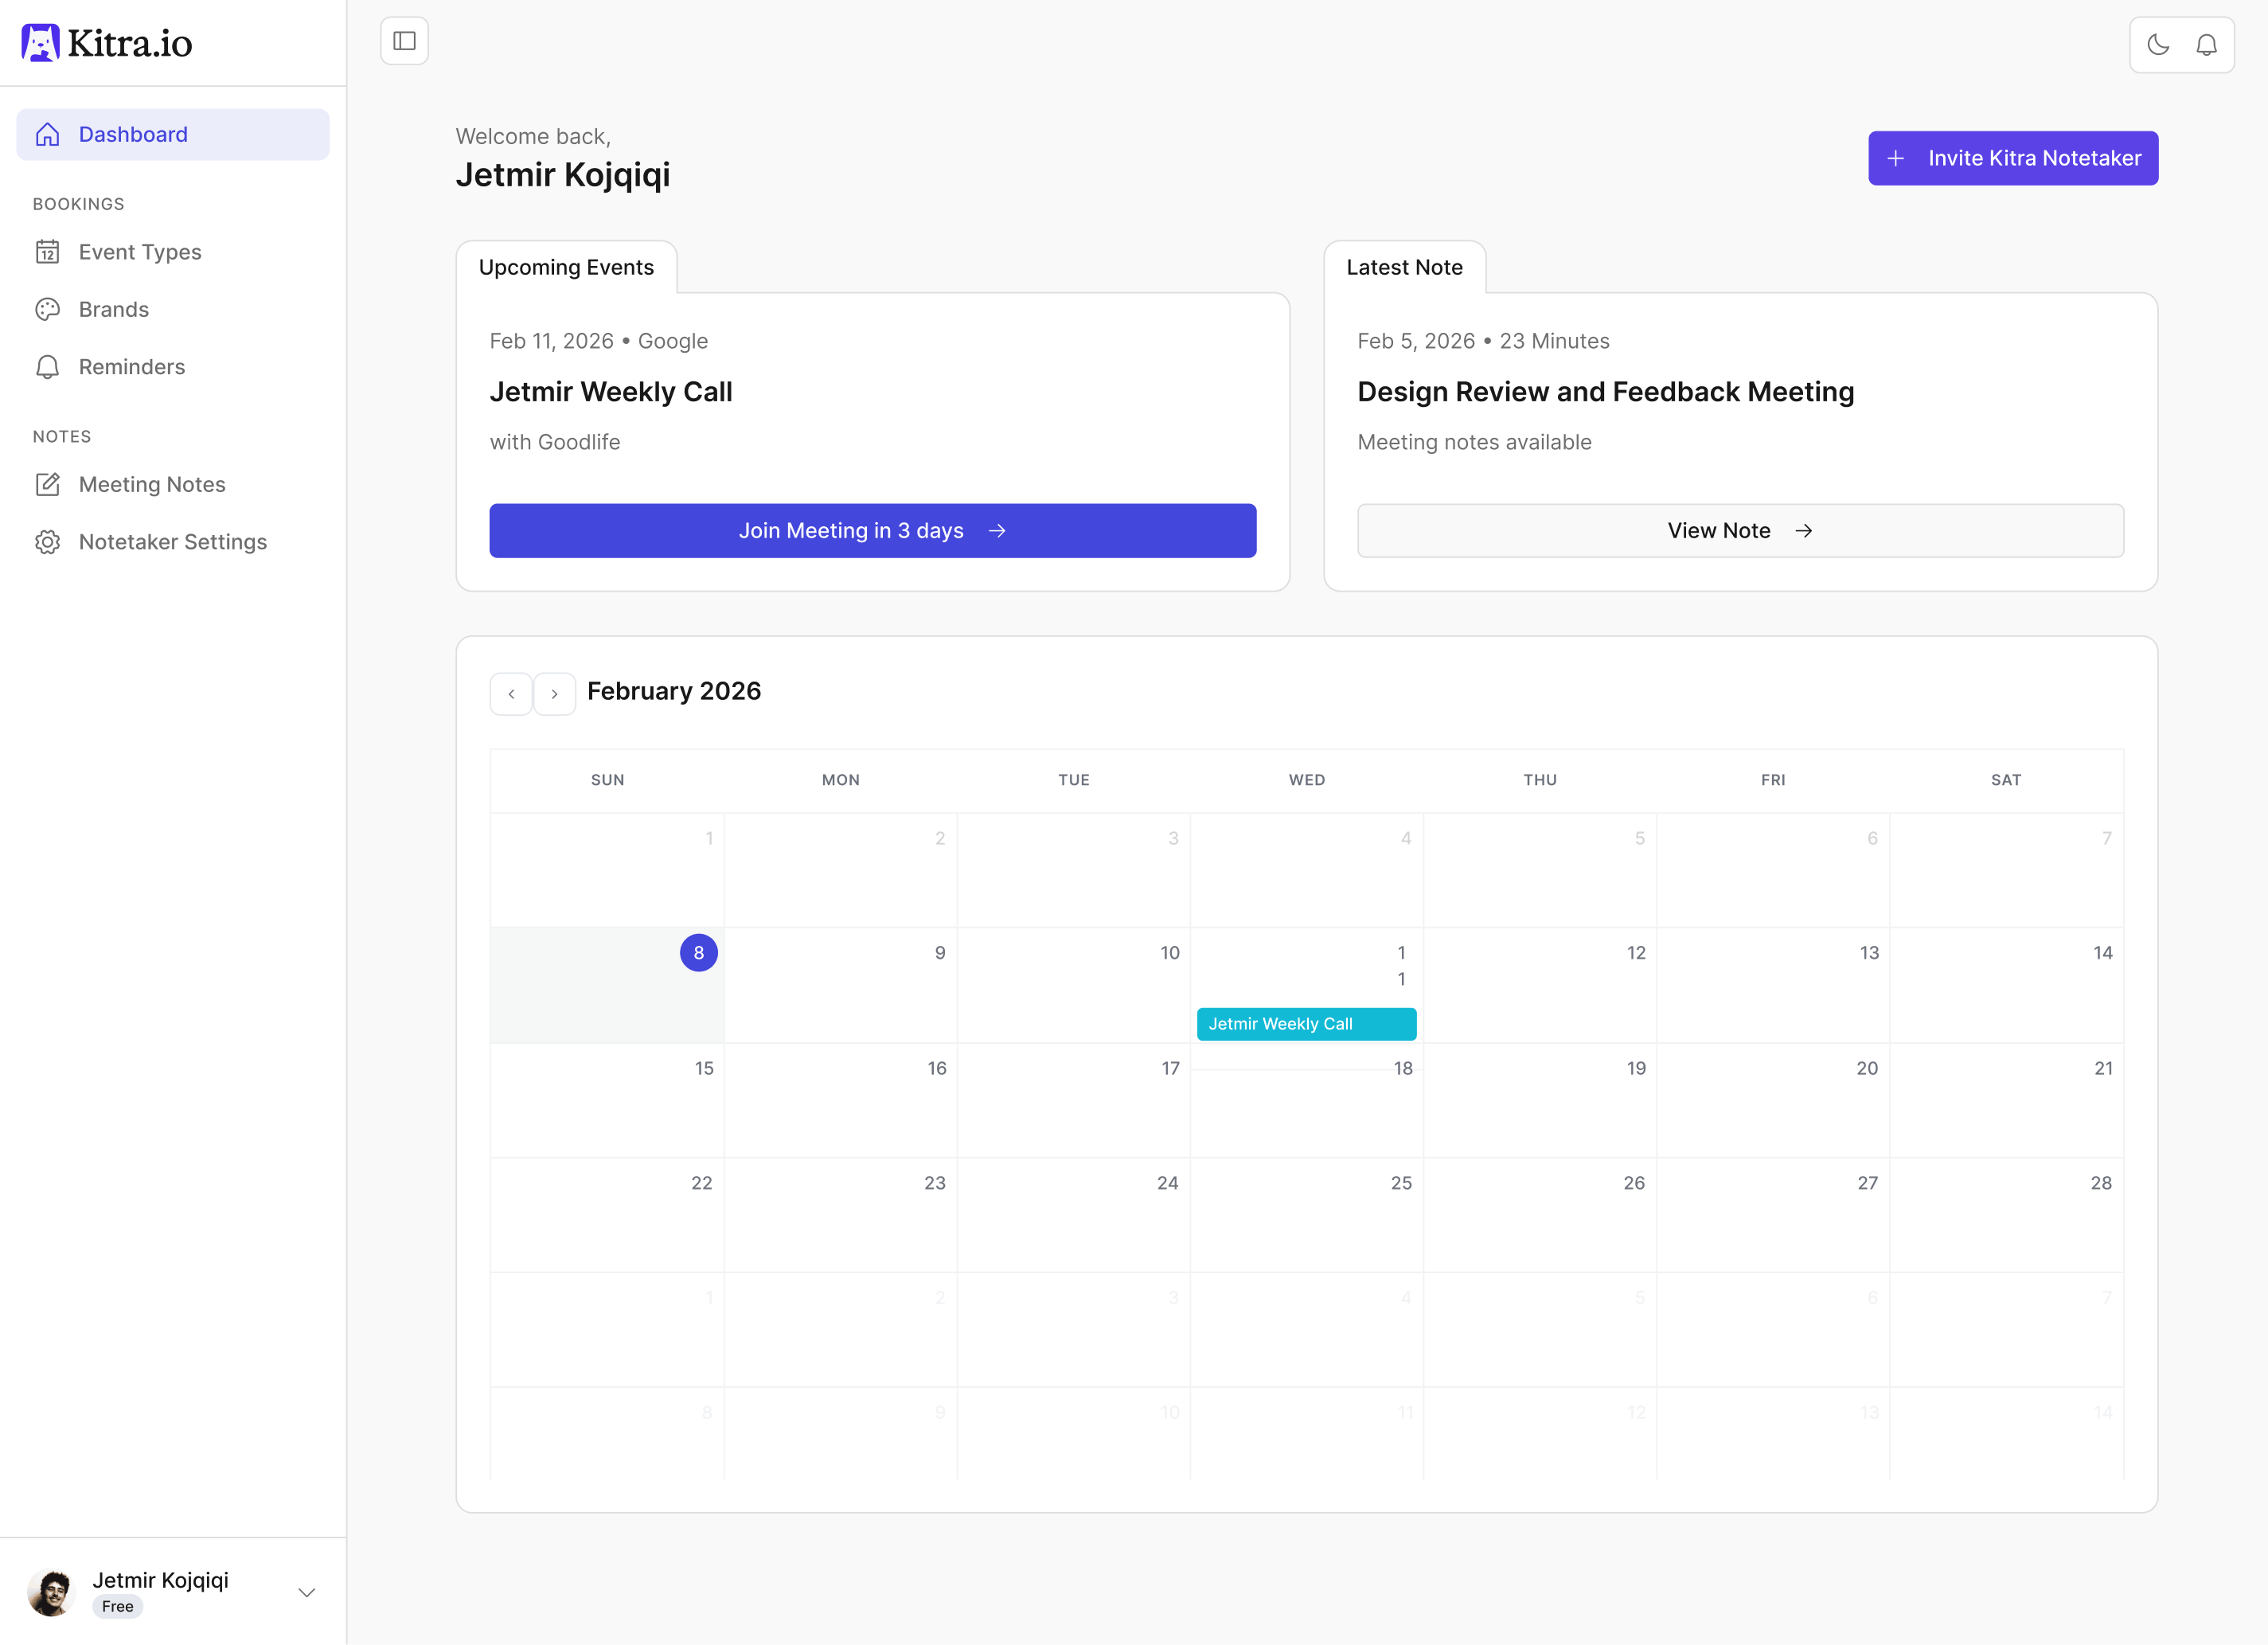Open the Event Types section
The height and width of the screenshot is (1645, 2268).
(139, 252)
